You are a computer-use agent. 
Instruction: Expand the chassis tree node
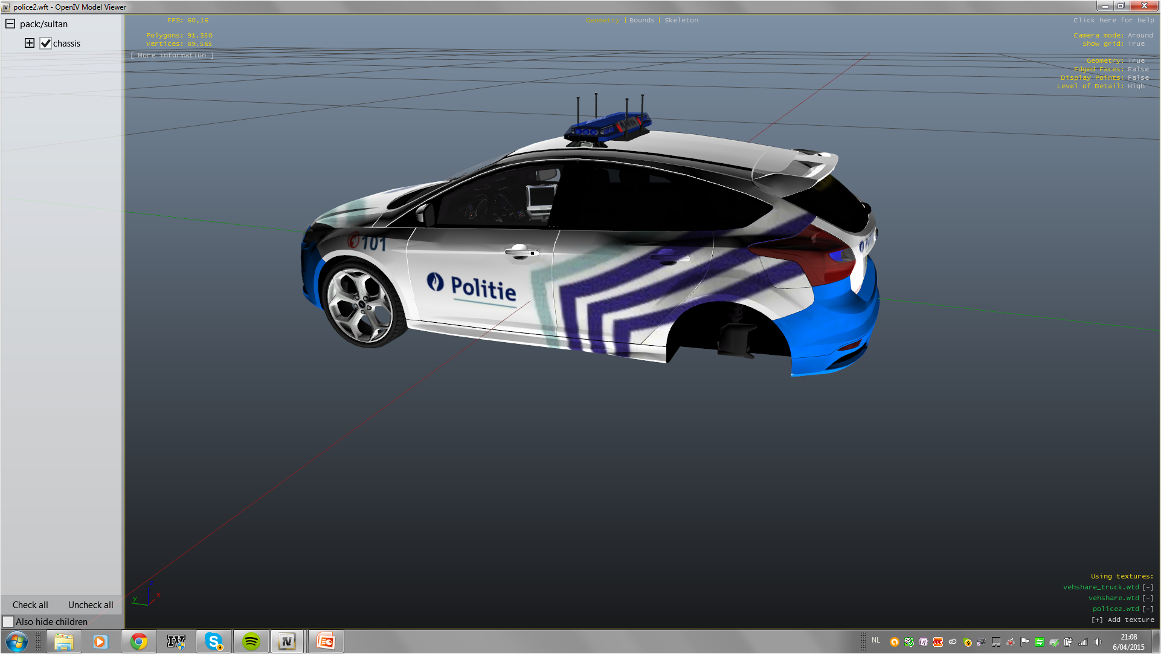[x=30, y=43]
